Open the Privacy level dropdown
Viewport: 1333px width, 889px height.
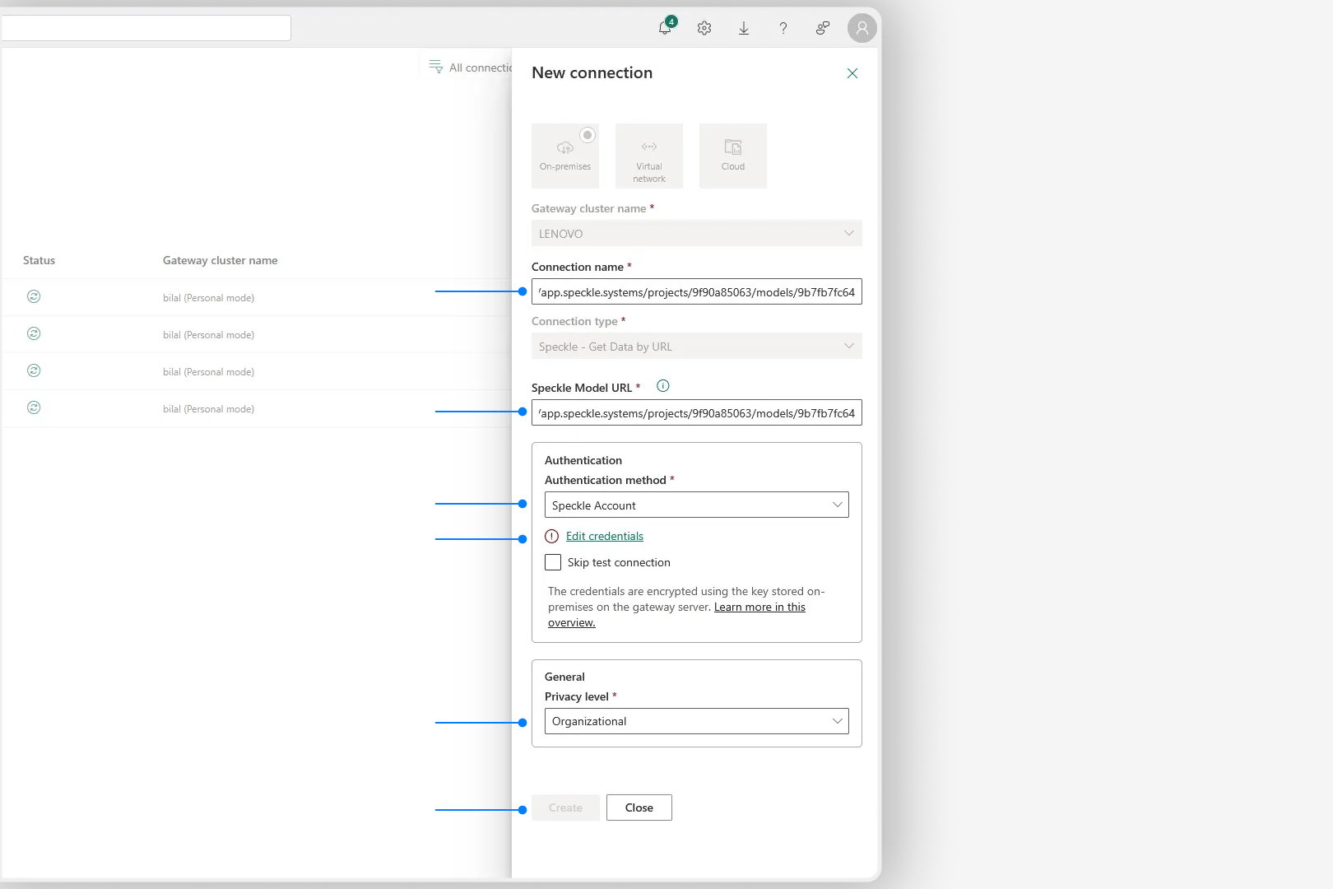697,721
